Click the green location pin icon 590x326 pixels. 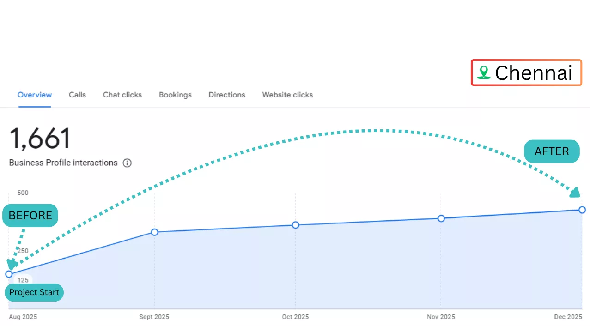[484, 72]
